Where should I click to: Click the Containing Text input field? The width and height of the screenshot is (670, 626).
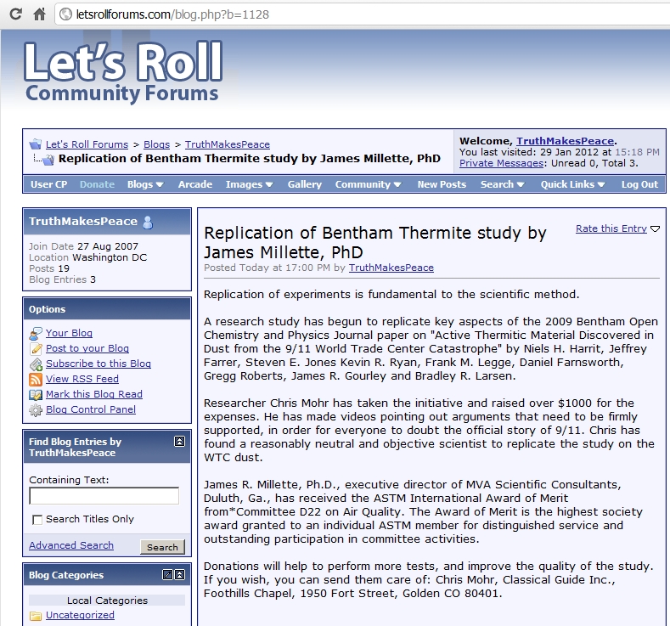point(104,496)
